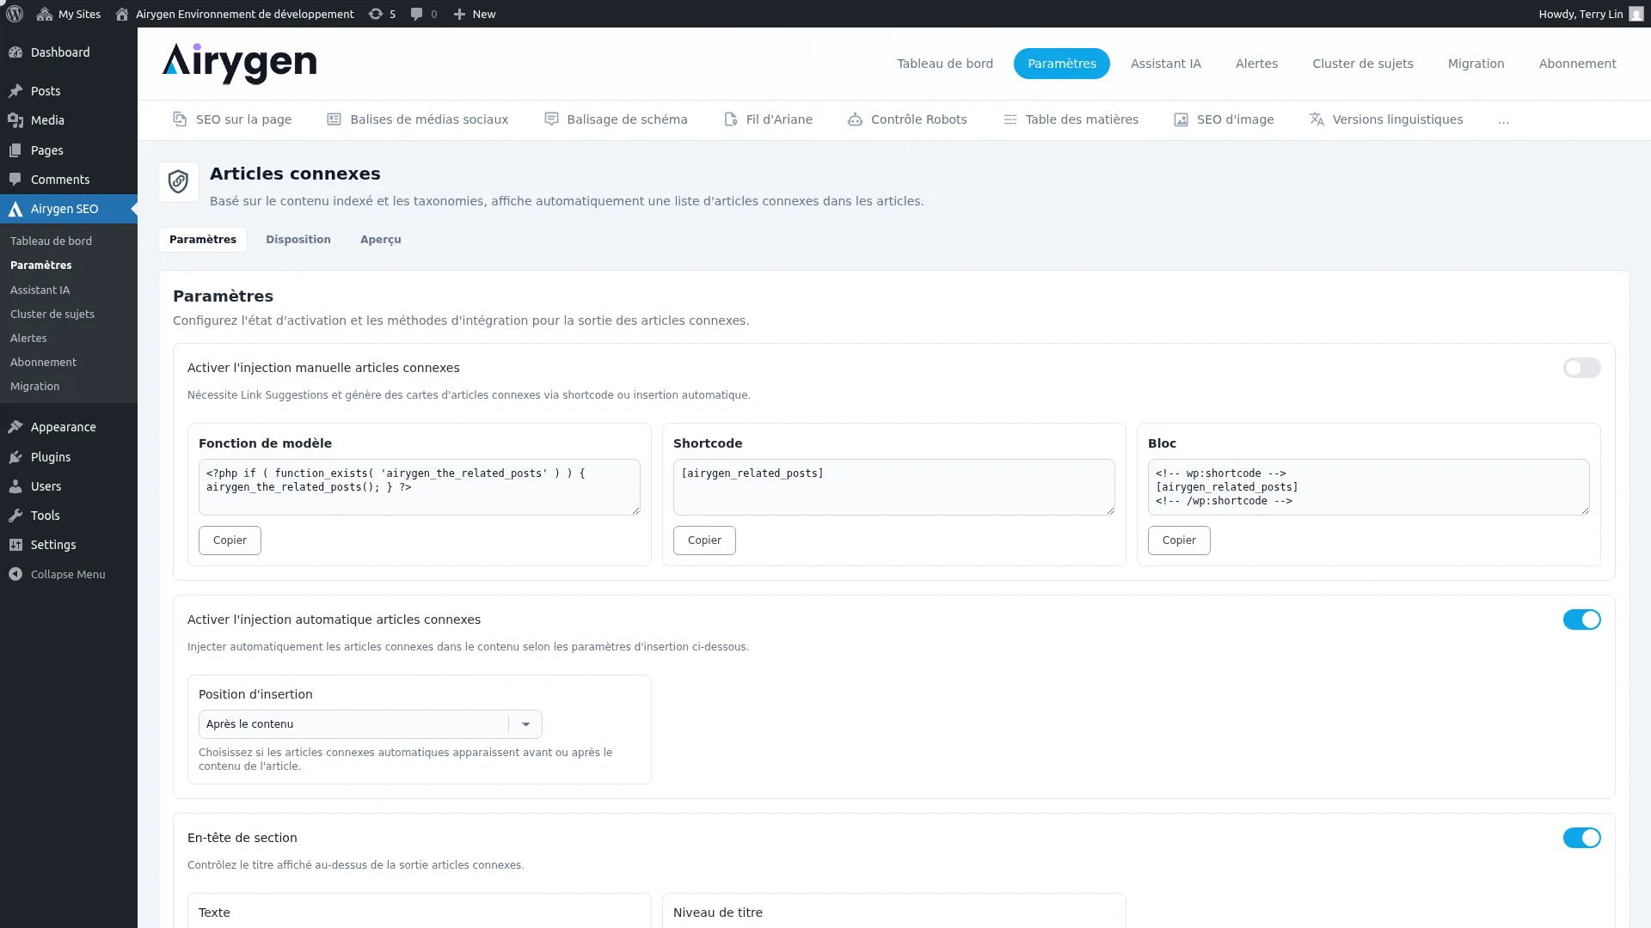Click inside the Fonction de modèle code box
Screen dimensions: 1651x928
pos(420,487)
